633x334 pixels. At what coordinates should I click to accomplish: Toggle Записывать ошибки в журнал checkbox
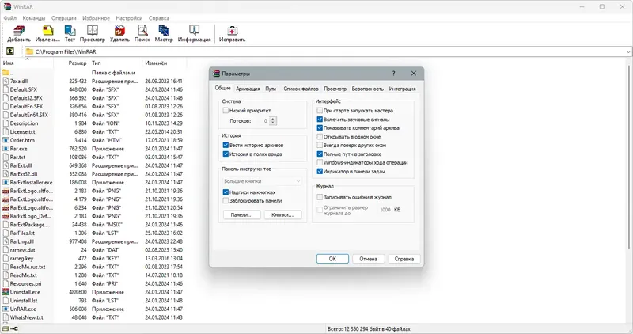click(320, 197)
